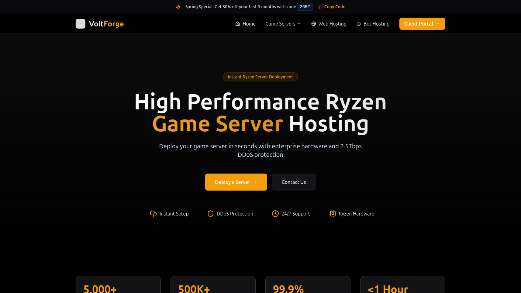The width and height of the screenshot is (521, 293).
Task: Click the cloud lightning Instant Setup icon
Action: (x=154, y=214)
